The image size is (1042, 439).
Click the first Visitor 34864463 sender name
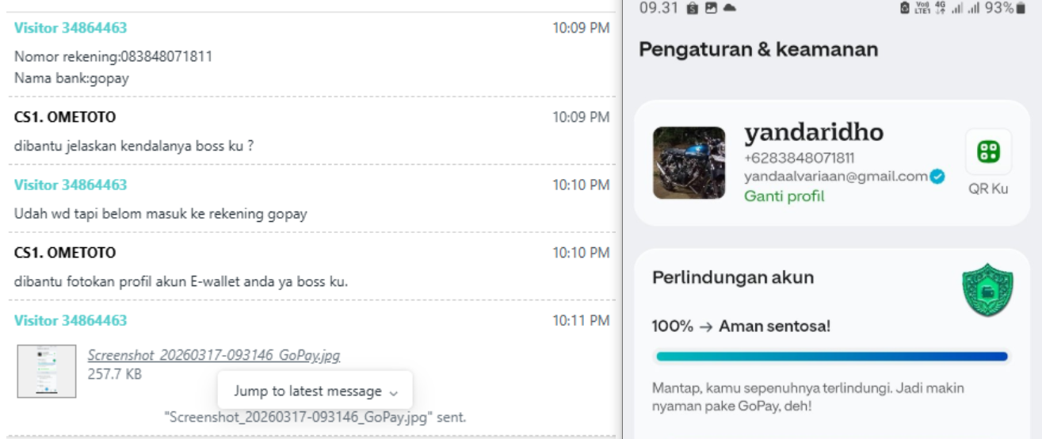tap(71, 28)
